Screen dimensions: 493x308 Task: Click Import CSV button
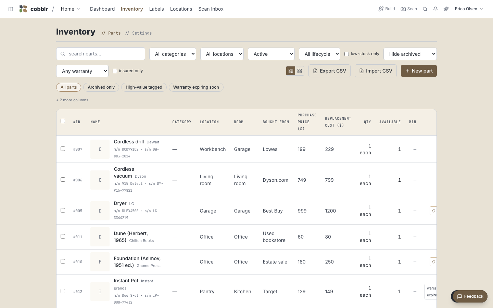click(x=376, y=71)
